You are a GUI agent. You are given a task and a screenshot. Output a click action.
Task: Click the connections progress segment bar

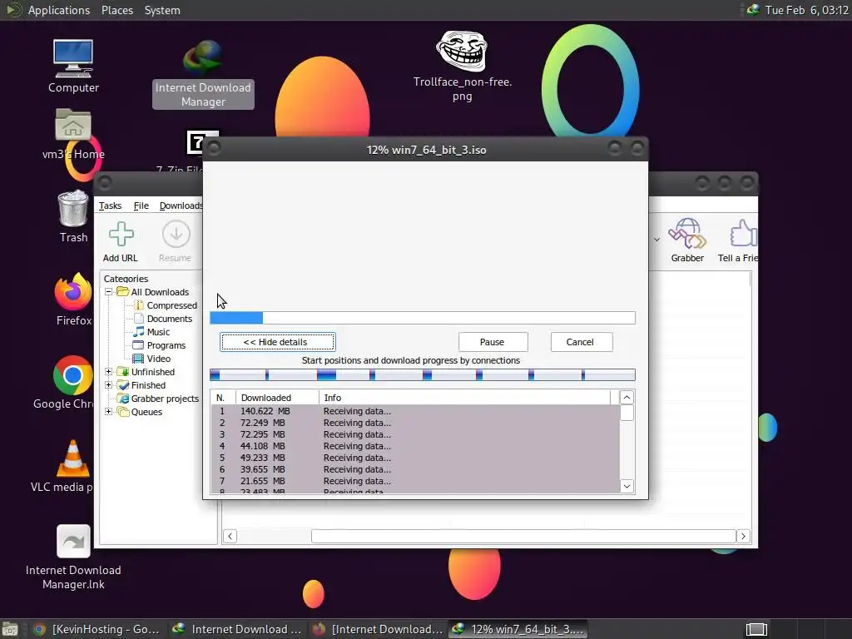423,375
